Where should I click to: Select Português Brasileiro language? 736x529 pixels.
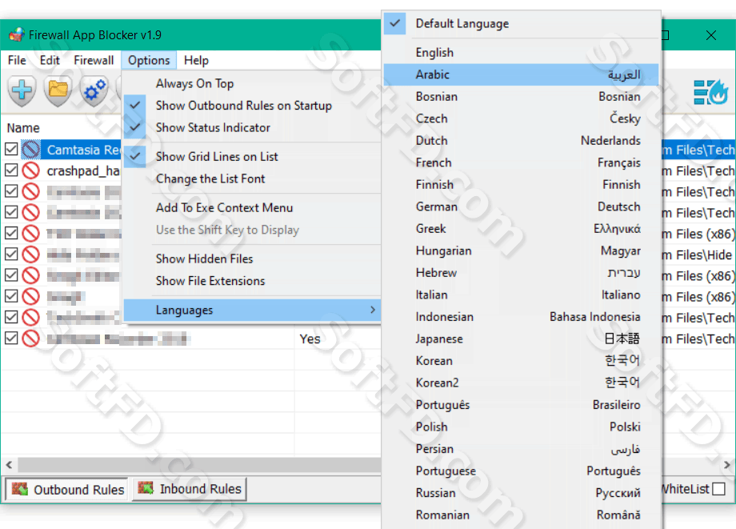point(521,405)
